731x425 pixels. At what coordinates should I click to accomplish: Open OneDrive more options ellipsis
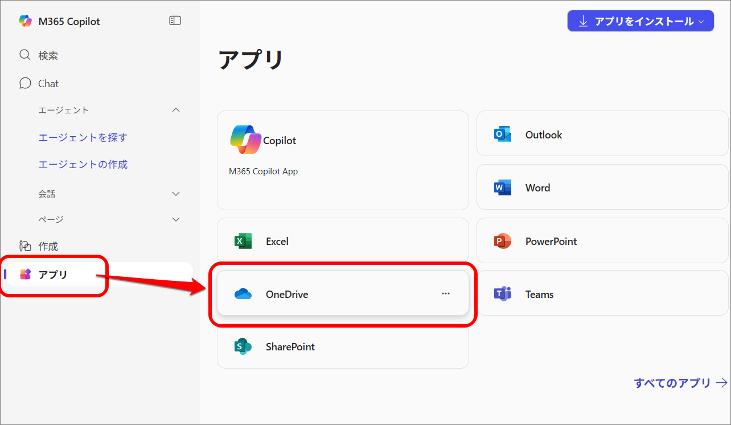coord(446,293)
